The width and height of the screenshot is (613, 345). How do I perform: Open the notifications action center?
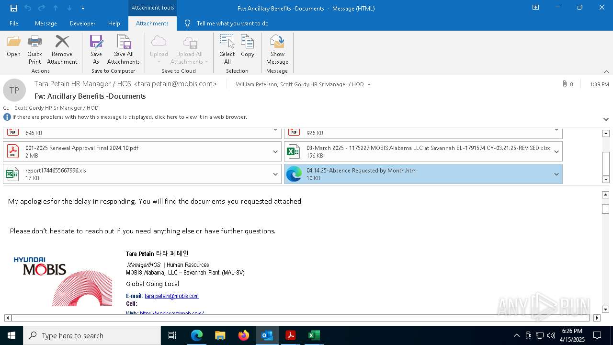597,335
